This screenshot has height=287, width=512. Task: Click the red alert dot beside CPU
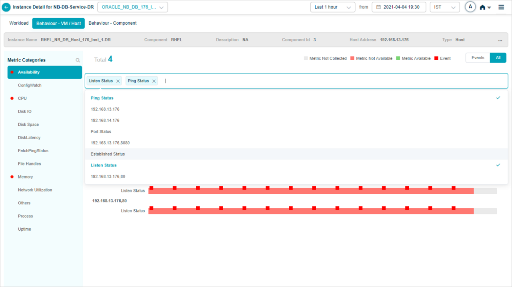click(12, 98)
